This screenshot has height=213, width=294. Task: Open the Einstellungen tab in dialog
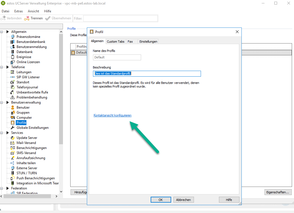[148, 42]
